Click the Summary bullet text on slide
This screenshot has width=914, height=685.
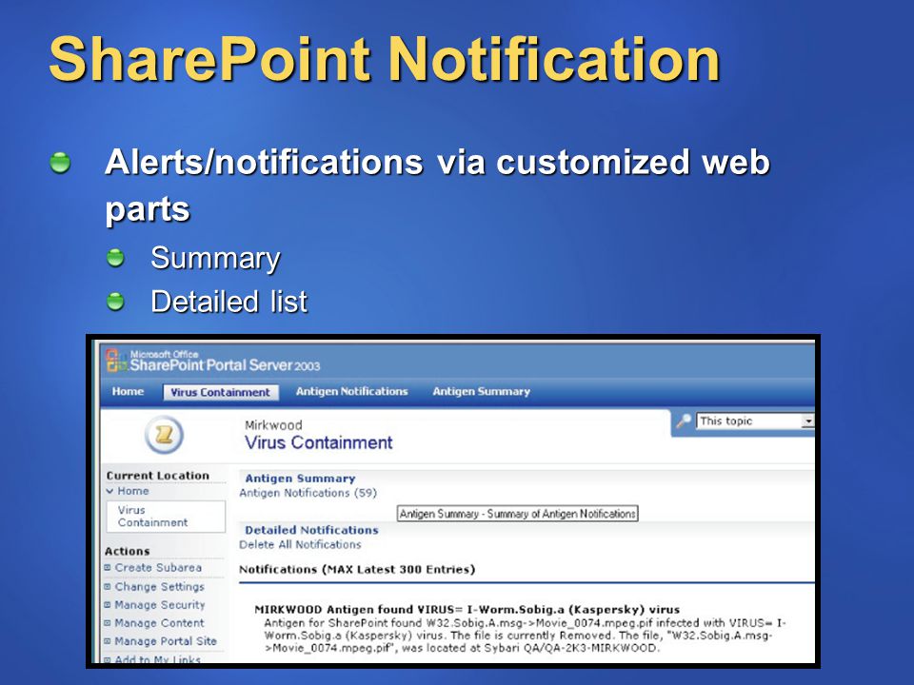tap(215, 258)
